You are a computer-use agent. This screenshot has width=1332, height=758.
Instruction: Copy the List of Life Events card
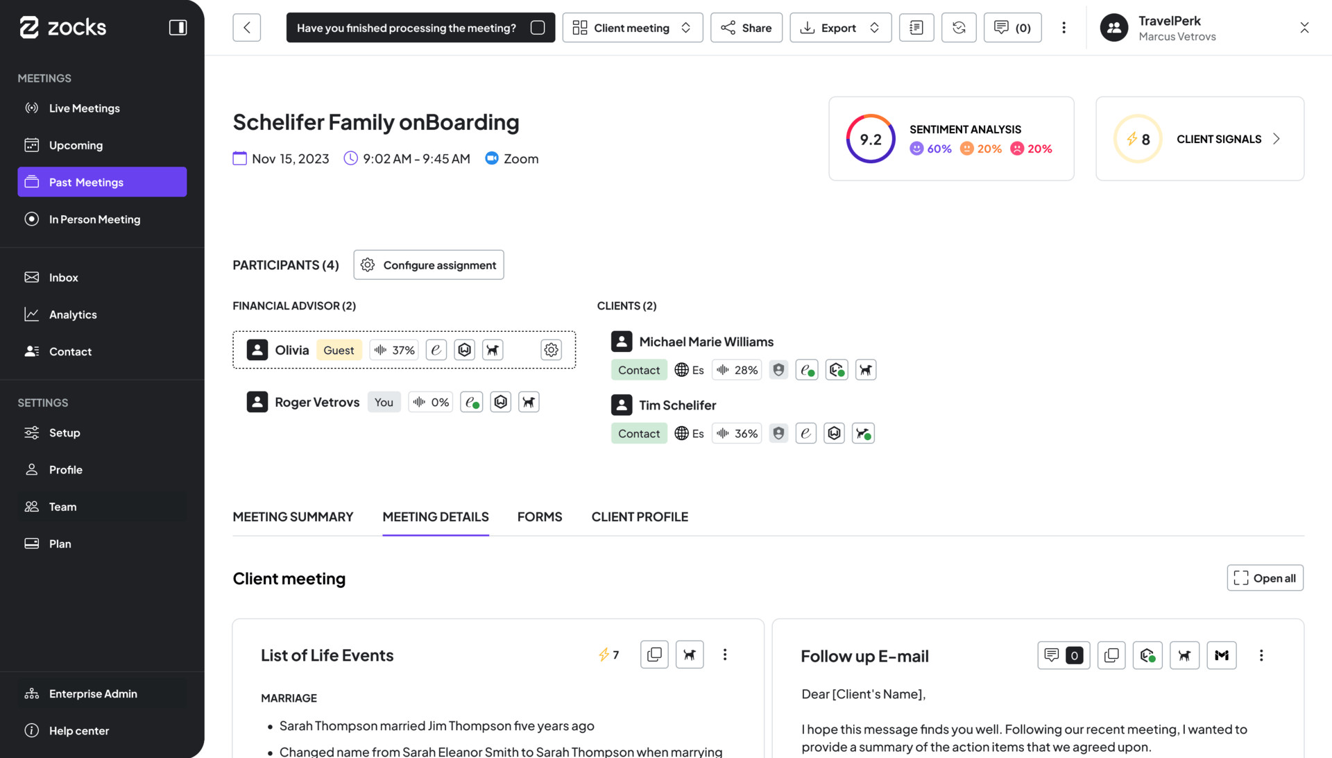pos(654,655)
